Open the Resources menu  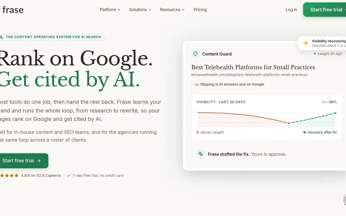tap(172, 9)
